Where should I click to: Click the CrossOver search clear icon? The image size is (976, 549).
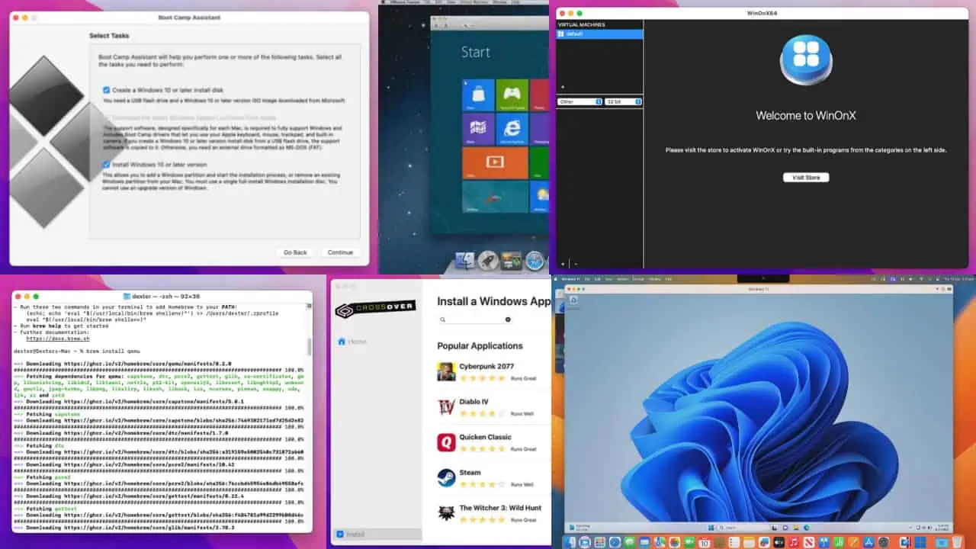click(x=508, y=319)
